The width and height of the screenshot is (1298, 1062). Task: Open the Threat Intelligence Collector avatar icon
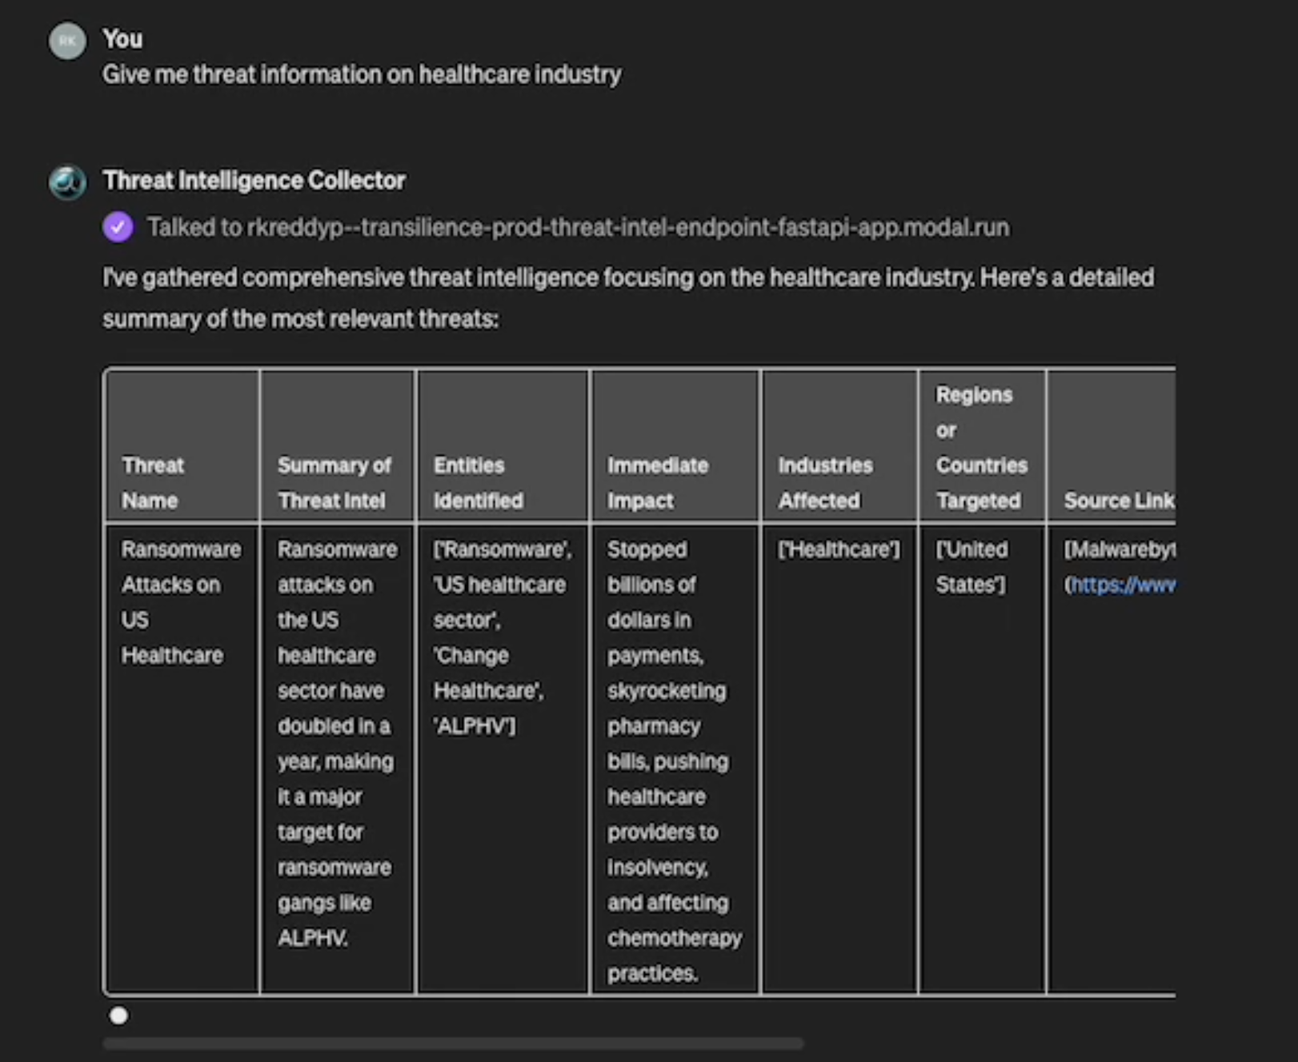(x=67, y=182)
